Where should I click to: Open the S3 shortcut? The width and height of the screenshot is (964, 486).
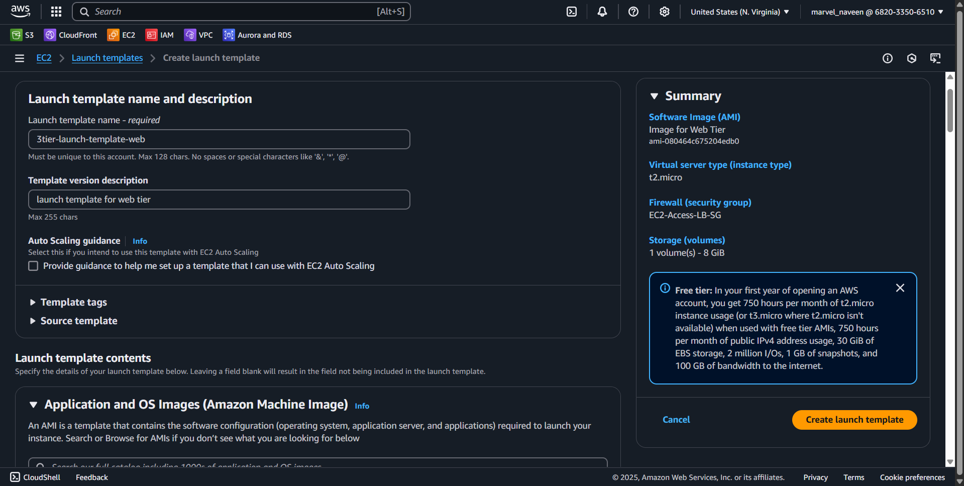(x=22, y=35)
